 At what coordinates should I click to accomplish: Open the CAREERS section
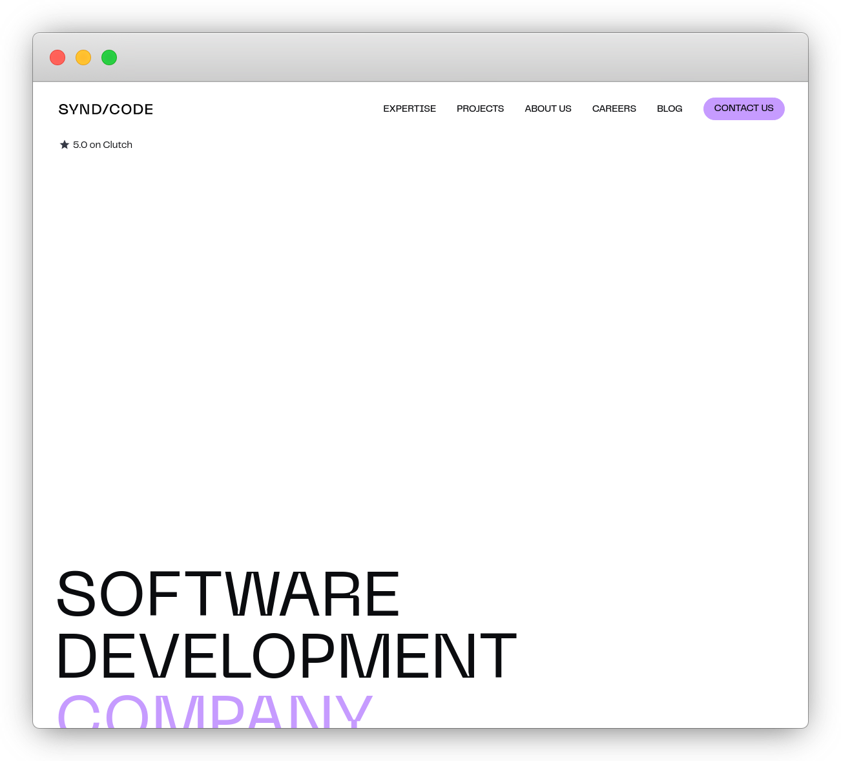[614, 109]
